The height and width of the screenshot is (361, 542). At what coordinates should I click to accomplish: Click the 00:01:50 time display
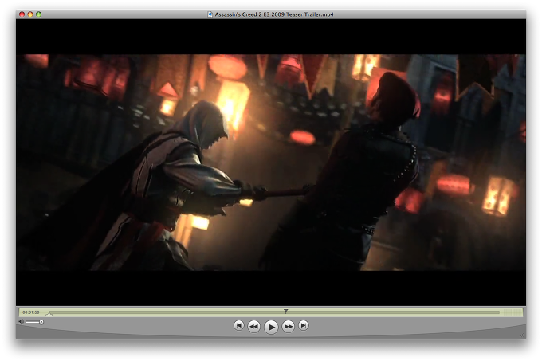[31, 312]
